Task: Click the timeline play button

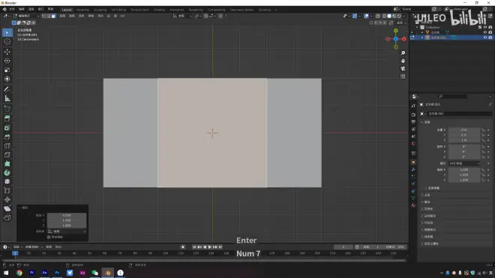Action: [209, 247]
